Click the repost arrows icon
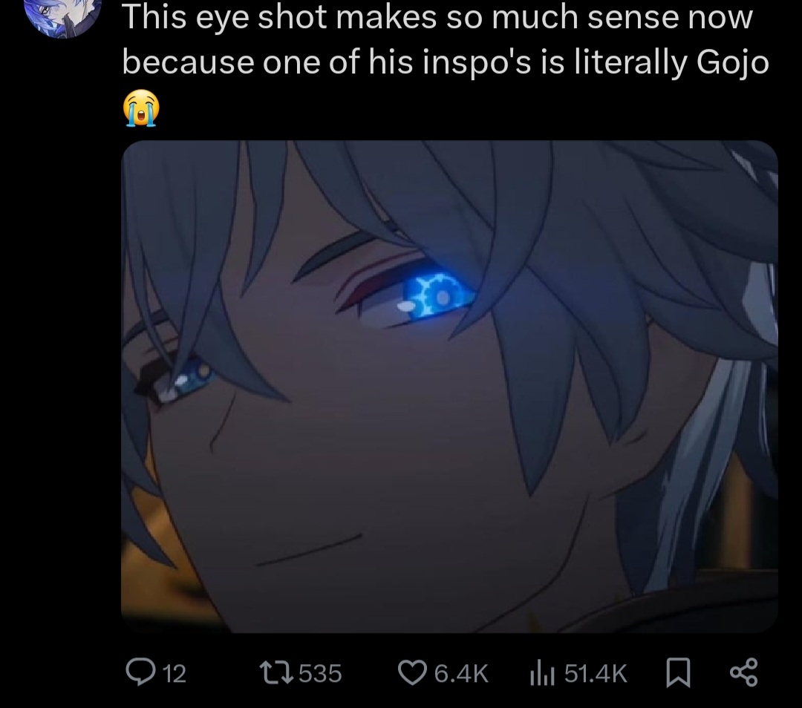 point(276,672)
